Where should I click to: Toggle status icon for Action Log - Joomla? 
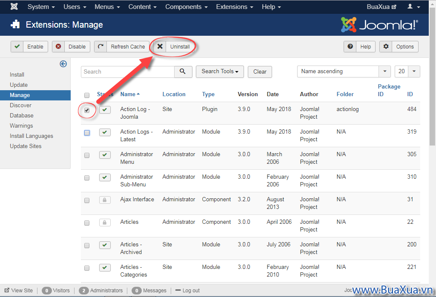[x=105, y=110]
